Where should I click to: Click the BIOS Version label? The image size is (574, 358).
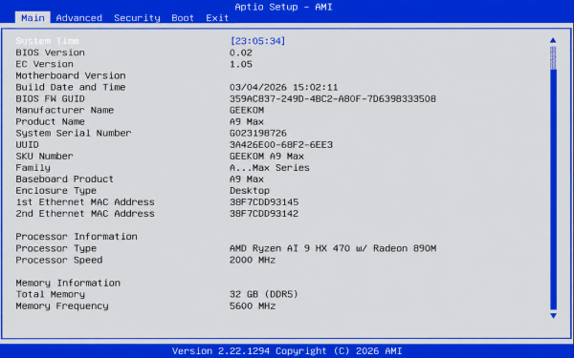[50, 53]
